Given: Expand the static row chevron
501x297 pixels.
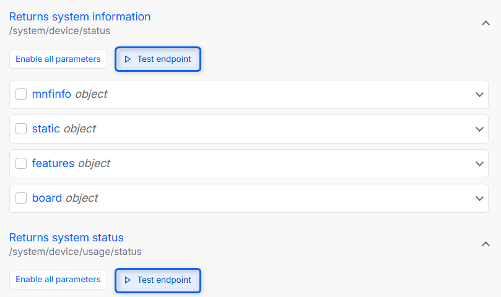Looking at the screenshot, I should [479, 129].
